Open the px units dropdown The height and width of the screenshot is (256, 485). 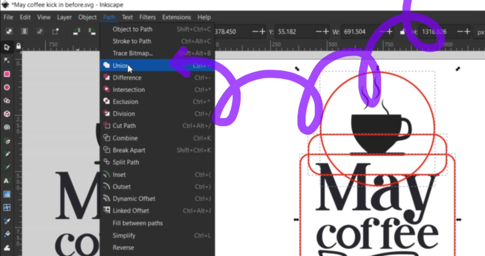tap(480, 32)
